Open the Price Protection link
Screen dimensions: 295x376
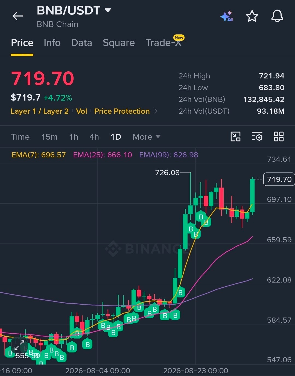[x=122, y=111]
